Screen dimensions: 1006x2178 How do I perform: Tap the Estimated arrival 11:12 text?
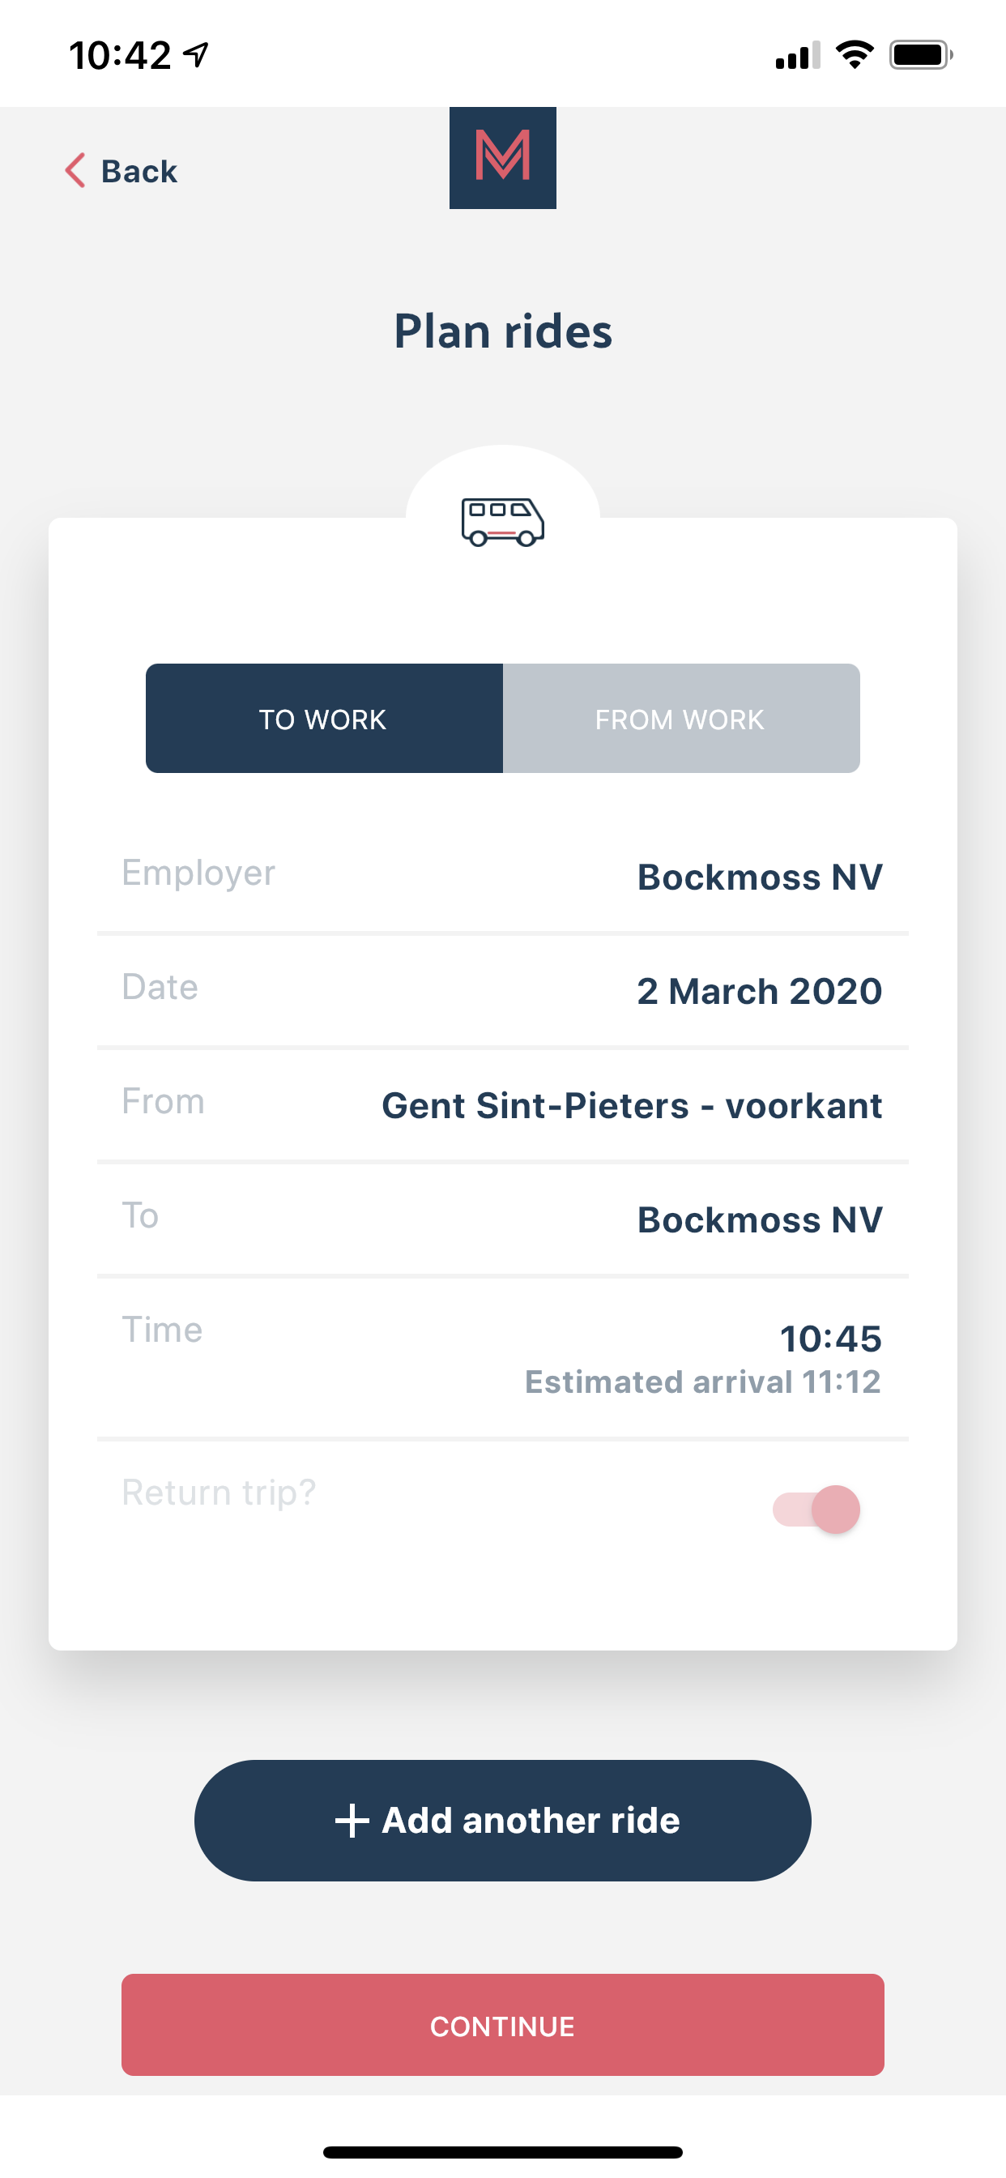point(702,1382)
